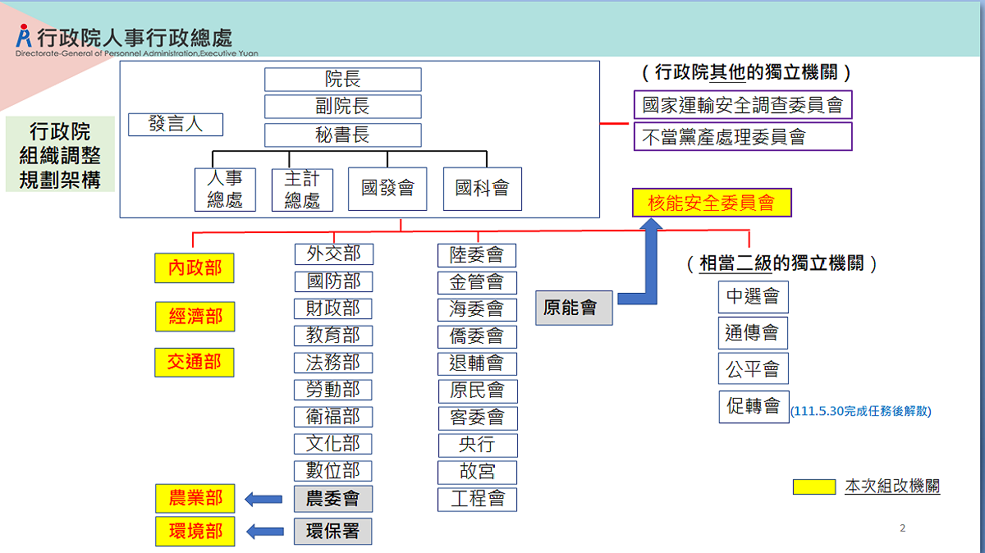Click the 農業部 yellow box
This screenshot has width=985, height=553.
coord(195,497)
